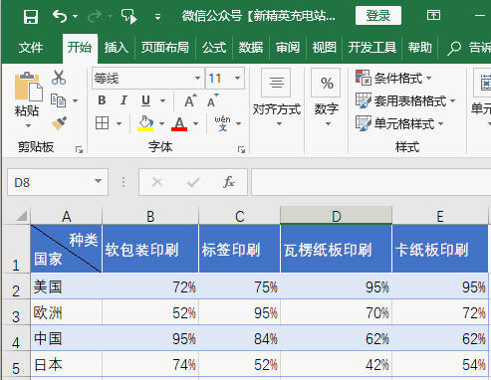Go to the 公式 tab
The image size is (491, 380).
click(x=214, y=48)
